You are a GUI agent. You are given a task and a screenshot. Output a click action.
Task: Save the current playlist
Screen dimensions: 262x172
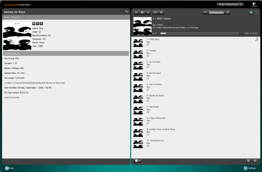pyautogui.click(x=249, y=161)
